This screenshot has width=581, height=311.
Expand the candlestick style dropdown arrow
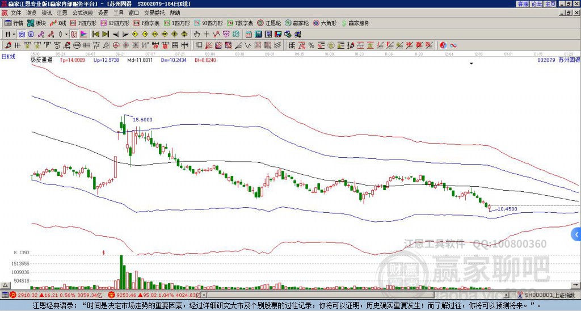(x=66, y=35)
